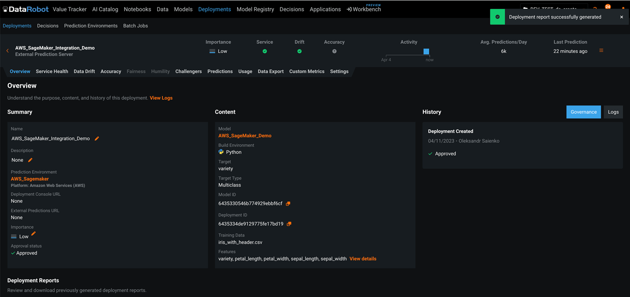Viewport: 630px width, 297px height.
Task: Open the deployment actions hamburger menu
Action: coord(601,51)
